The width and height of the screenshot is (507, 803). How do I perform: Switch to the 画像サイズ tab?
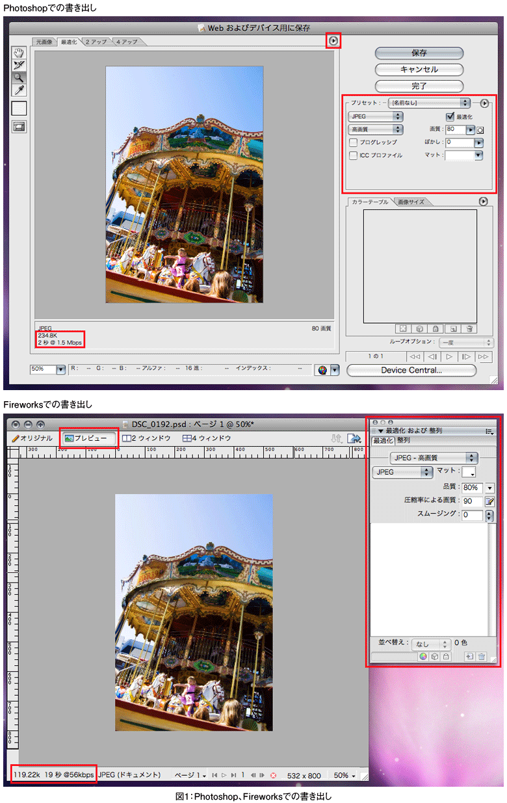tap(411, 202)
